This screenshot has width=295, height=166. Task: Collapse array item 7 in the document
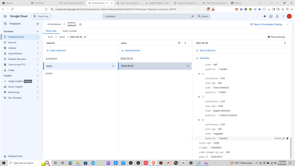[x=199, y=97]
